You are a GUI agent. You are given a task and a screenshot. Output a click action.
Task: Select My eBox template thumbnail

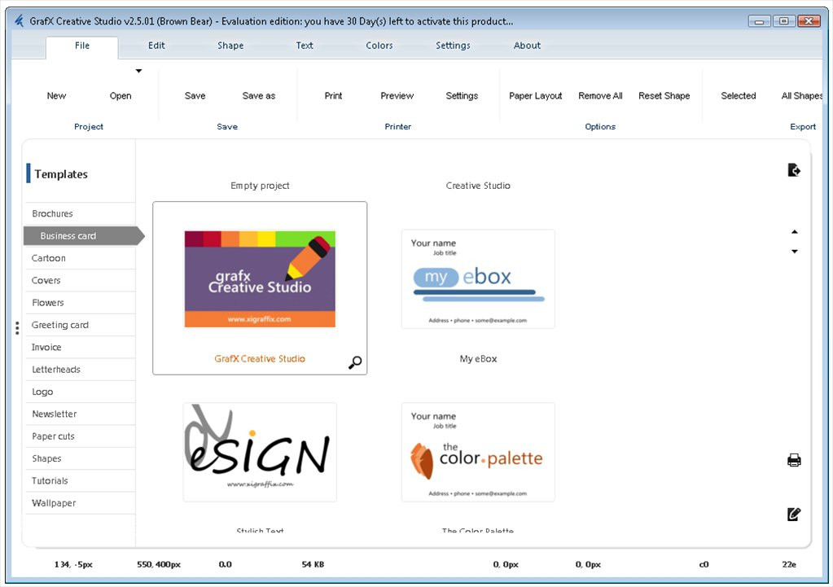(x=478, y=279)
